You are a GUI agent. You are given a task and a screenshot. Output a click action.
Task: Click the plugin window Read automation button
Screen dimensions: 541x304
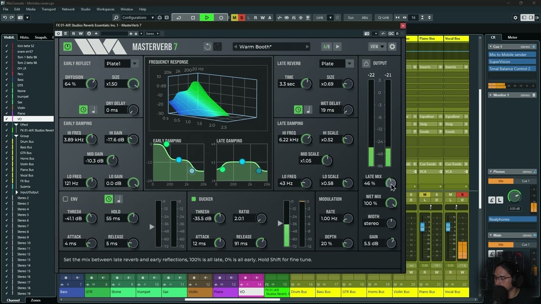(x=74, y=33)
